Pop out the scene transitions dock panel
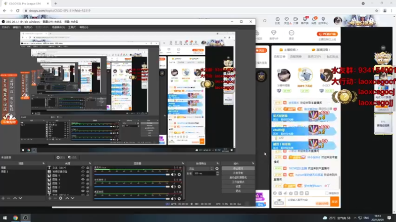 (x=217, y=163)
